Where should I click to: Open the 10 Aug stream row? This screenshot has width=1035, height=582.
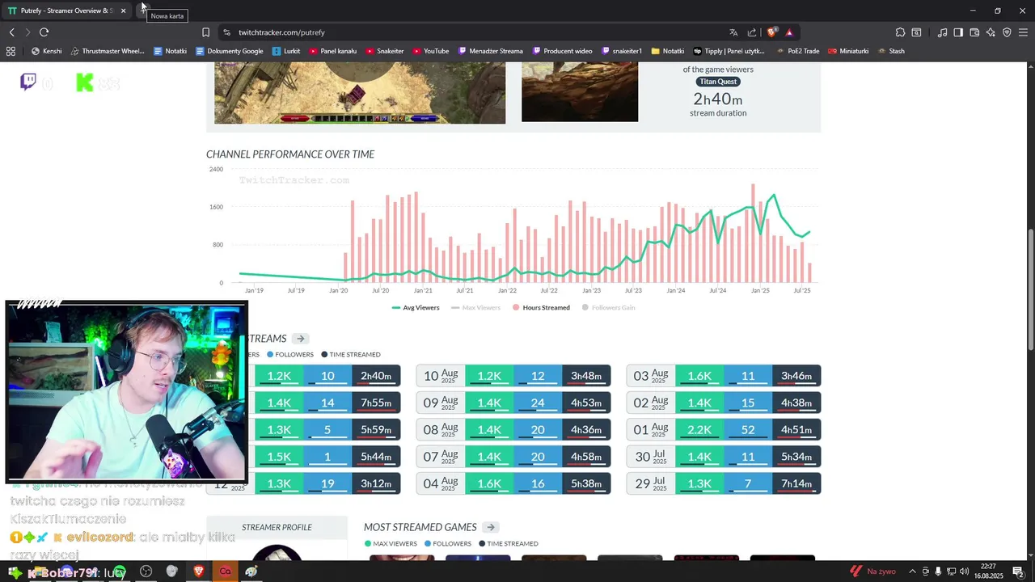coord(513,376)
